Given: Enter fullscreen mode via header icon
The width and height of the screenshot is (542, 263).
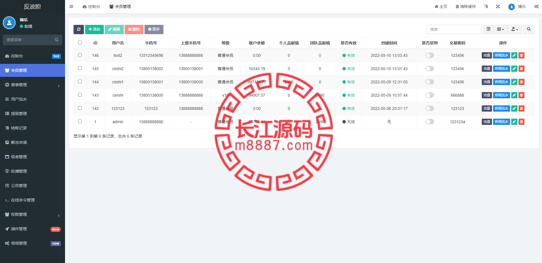Looking at the screenshot, I should [498, 6].
